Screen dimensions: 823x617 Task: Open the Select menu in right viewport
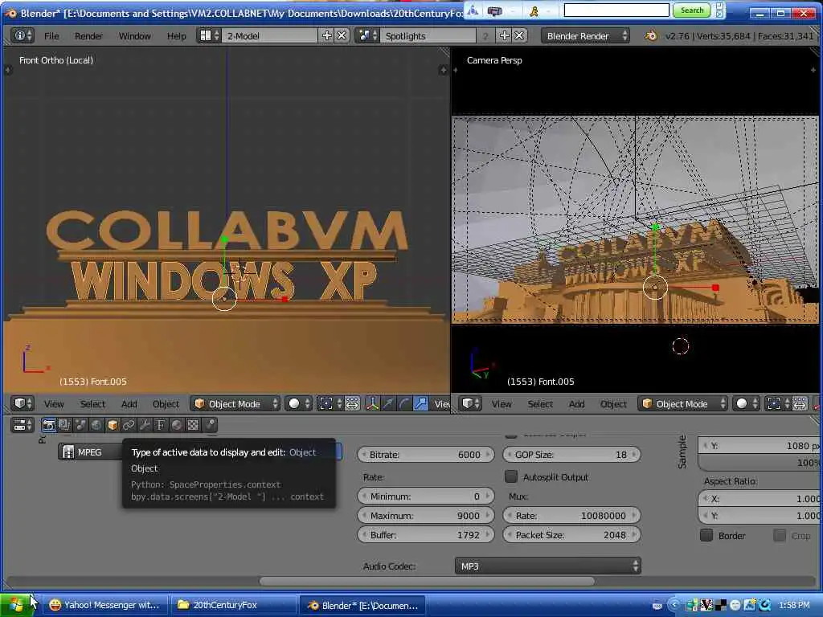(x=540, y=404)
